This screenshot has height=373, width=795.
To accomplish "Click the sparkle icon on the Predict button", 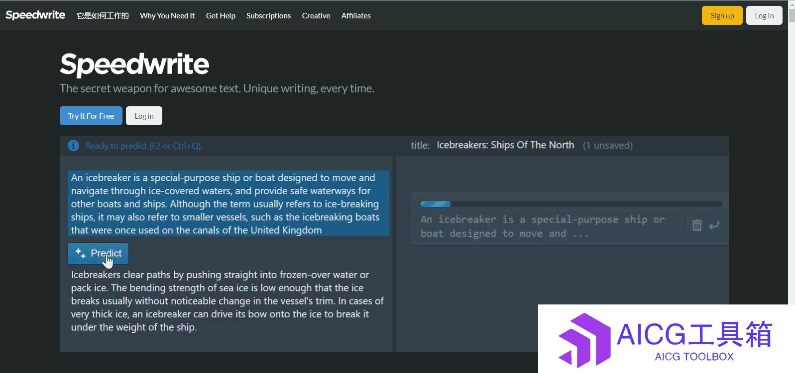I will 80,253.
